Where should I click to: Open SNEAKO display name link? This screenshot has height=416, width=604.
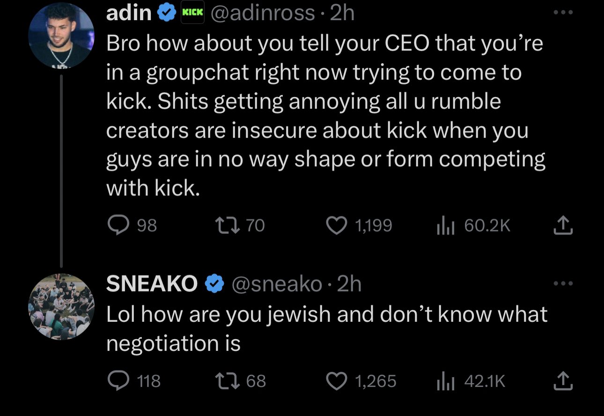pyautogui.click(x=152, y=284)
